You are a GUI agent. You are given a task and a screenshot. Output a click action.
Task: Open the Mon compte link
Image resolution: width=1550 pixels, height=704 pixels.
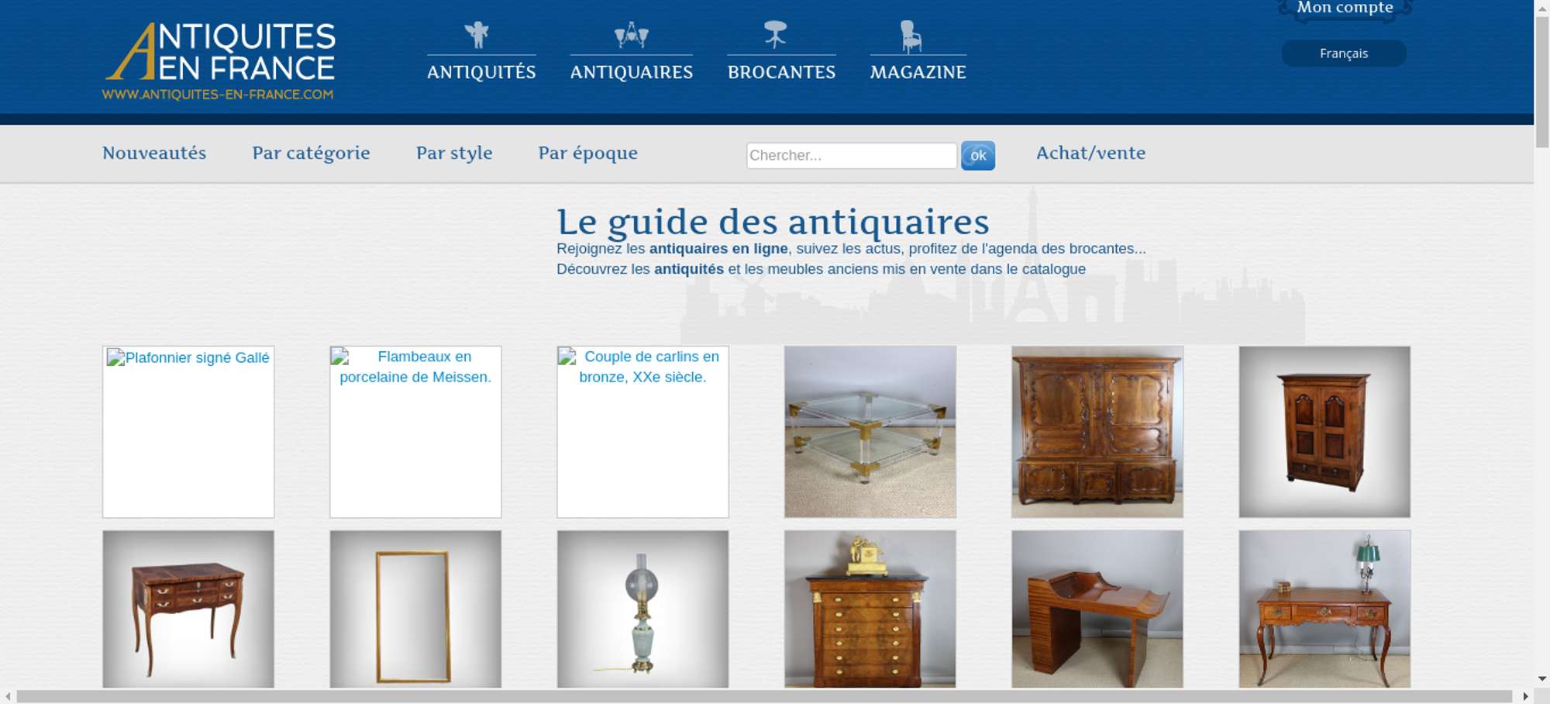(1345, 9)
